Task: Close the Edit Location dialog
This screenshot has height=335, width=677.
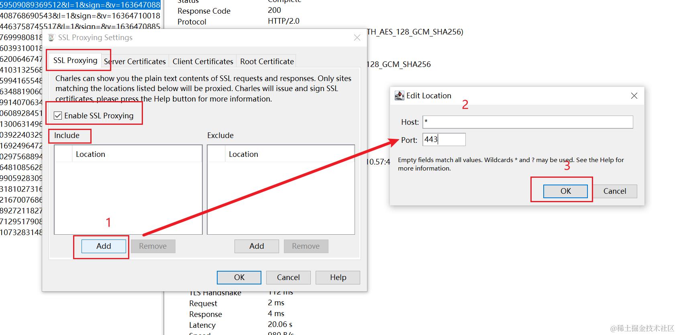Action: tap(634, 95)
